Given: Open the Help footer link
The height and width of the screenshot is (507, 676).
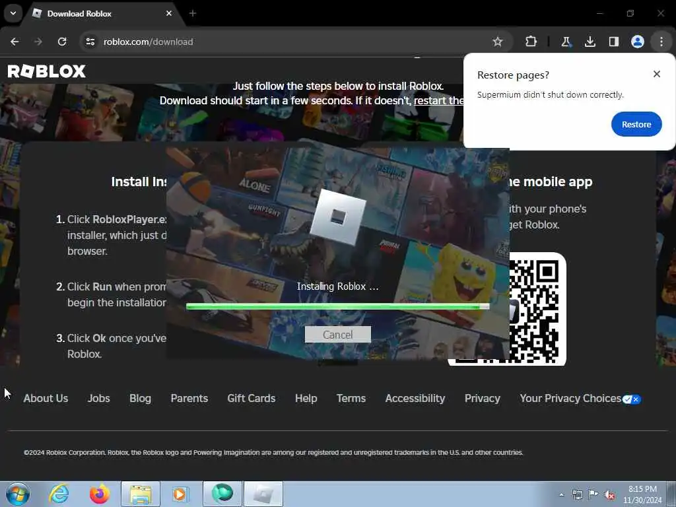Looking at the screenshot, I should coord(306,398).
